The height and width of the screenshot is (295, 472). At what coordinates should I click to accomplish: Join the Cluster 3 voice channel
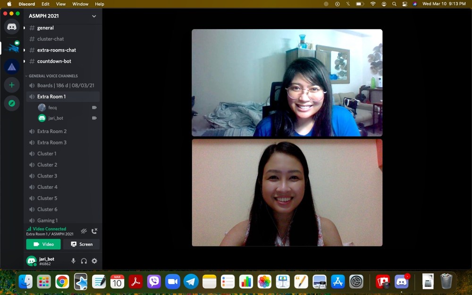[x=47, y=176]
